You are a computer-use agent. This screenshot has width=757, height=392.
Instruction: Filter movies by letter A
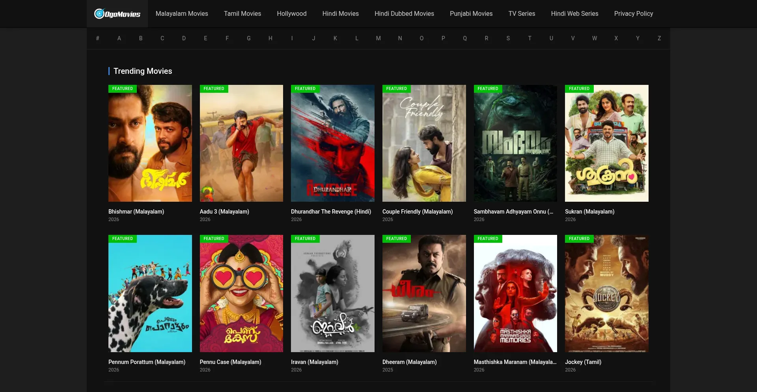click(119, 38)
